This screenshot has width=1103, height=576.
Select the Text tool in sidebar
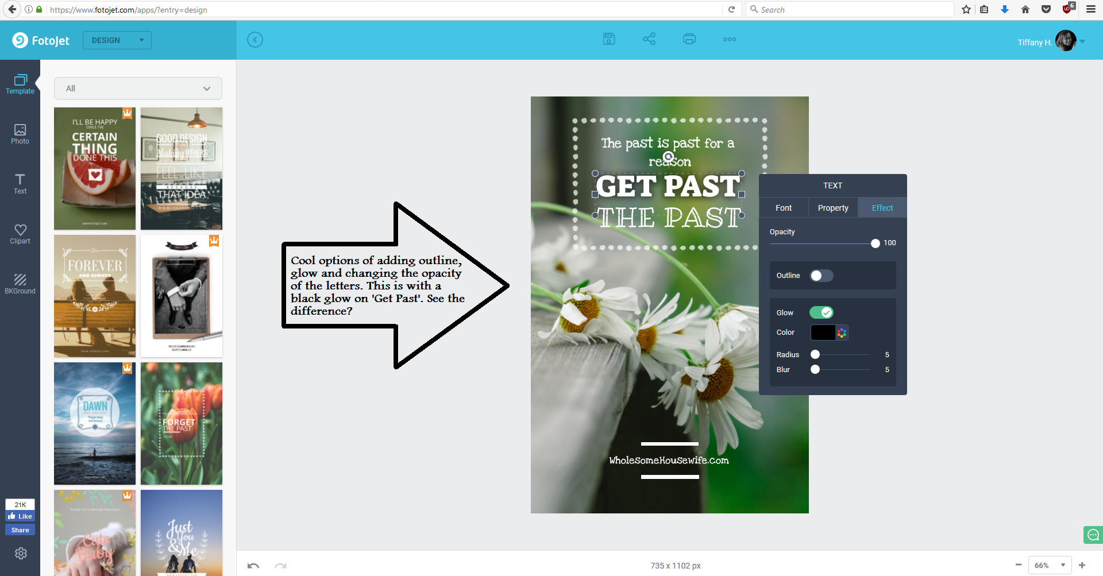coord(20,184)
